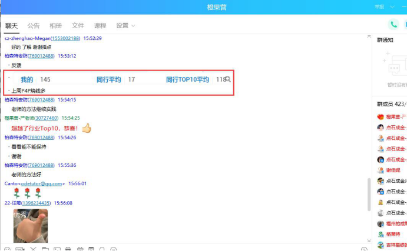
Task: Open the 相册 album tab
Action: [55, 26]
